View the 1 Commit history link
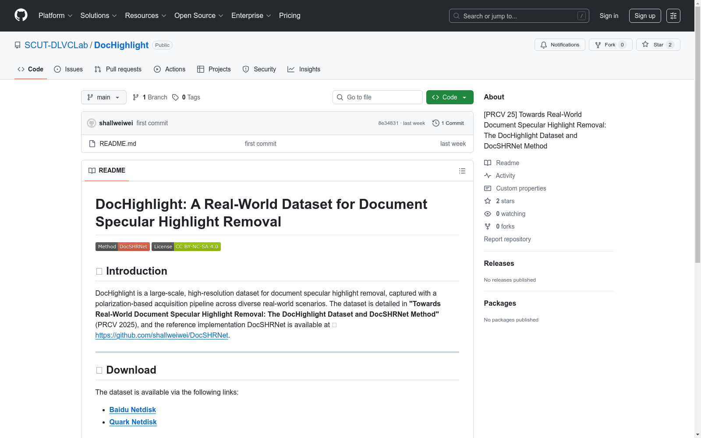Viewport: 701px width, 438px height. (x=448, y=123)
